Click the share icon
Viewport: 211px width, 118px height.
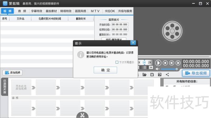point(167,75)
